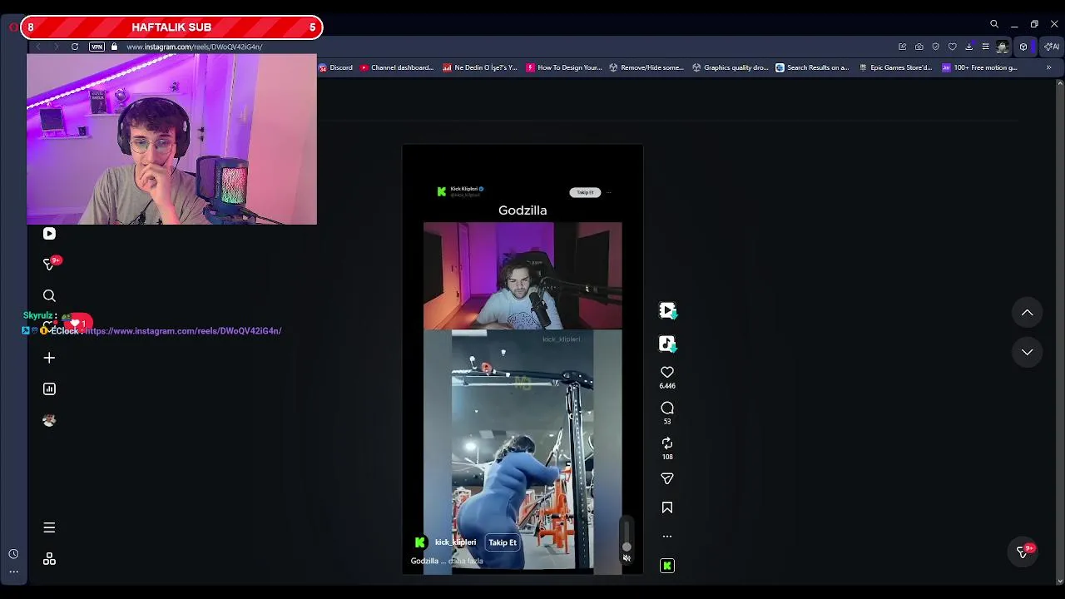
Task: Expand the bookmarks overflow chevron
Action: pos(1048,67)
